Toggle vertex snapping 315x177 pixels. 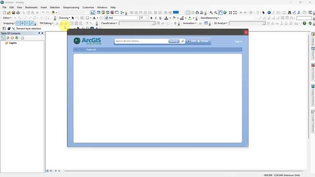27,23
